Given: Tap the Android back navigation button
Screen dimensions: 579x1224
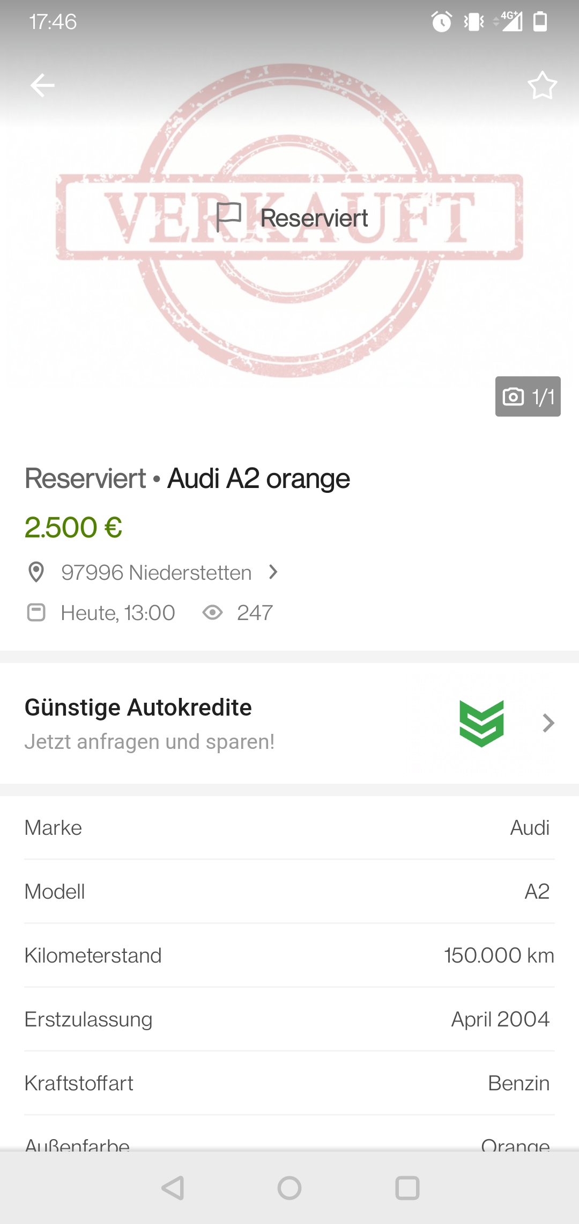Looking at the screenshot, I should [173, 1188].
